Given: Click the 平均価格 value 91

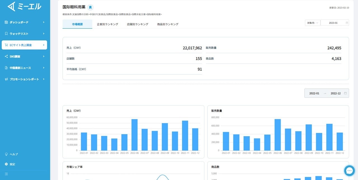Looking at the screenshot, I should pyautogui.click(x=200, y=69).
